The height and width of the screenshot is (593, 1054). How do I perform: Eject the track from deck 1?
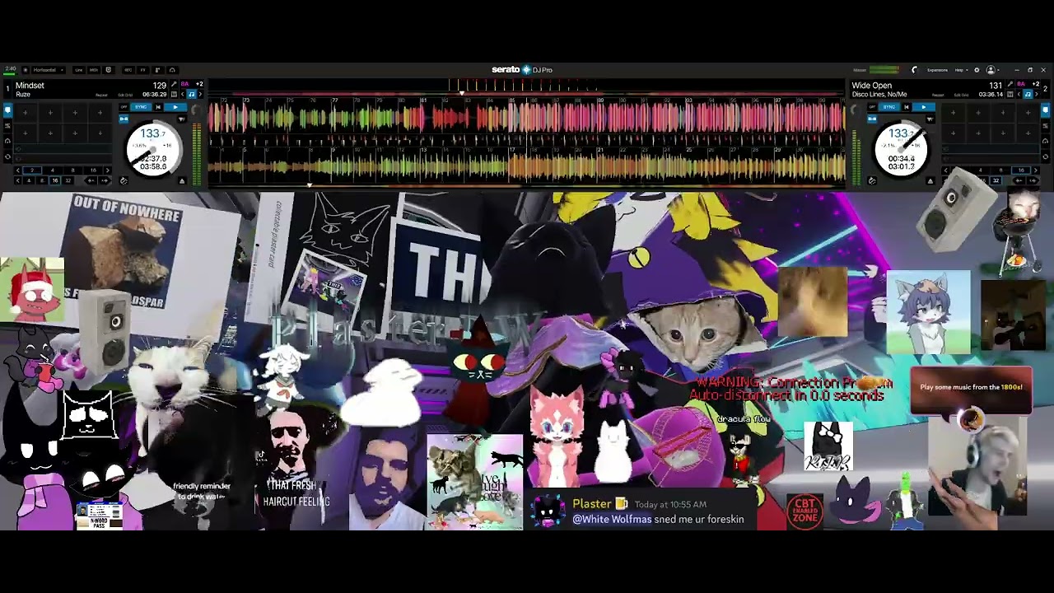[x=182, y=180]
